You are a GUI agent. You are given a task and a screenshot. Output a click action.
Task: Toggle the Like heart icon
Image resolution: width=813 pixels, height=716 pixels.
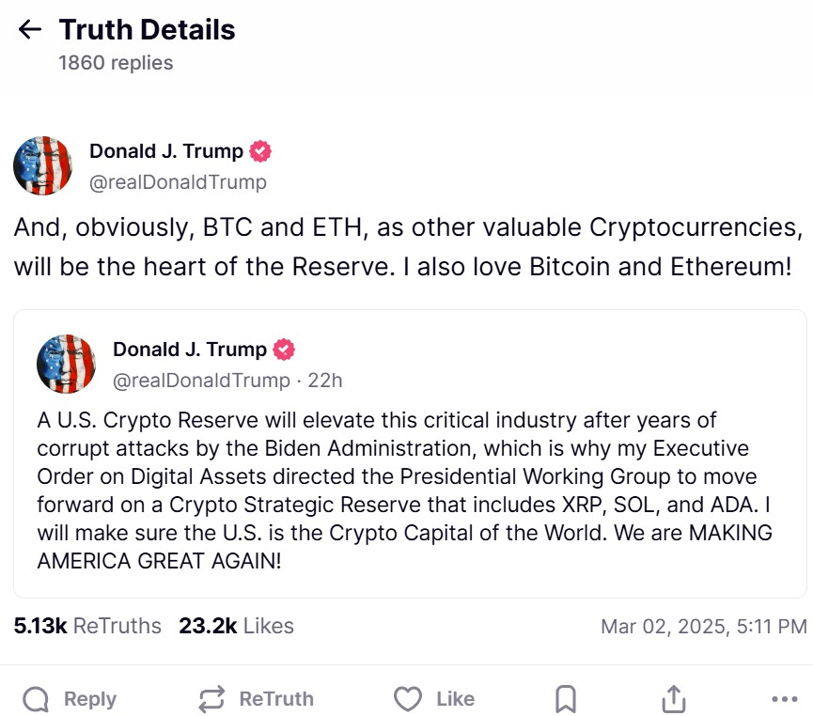[x=407, y=699]
